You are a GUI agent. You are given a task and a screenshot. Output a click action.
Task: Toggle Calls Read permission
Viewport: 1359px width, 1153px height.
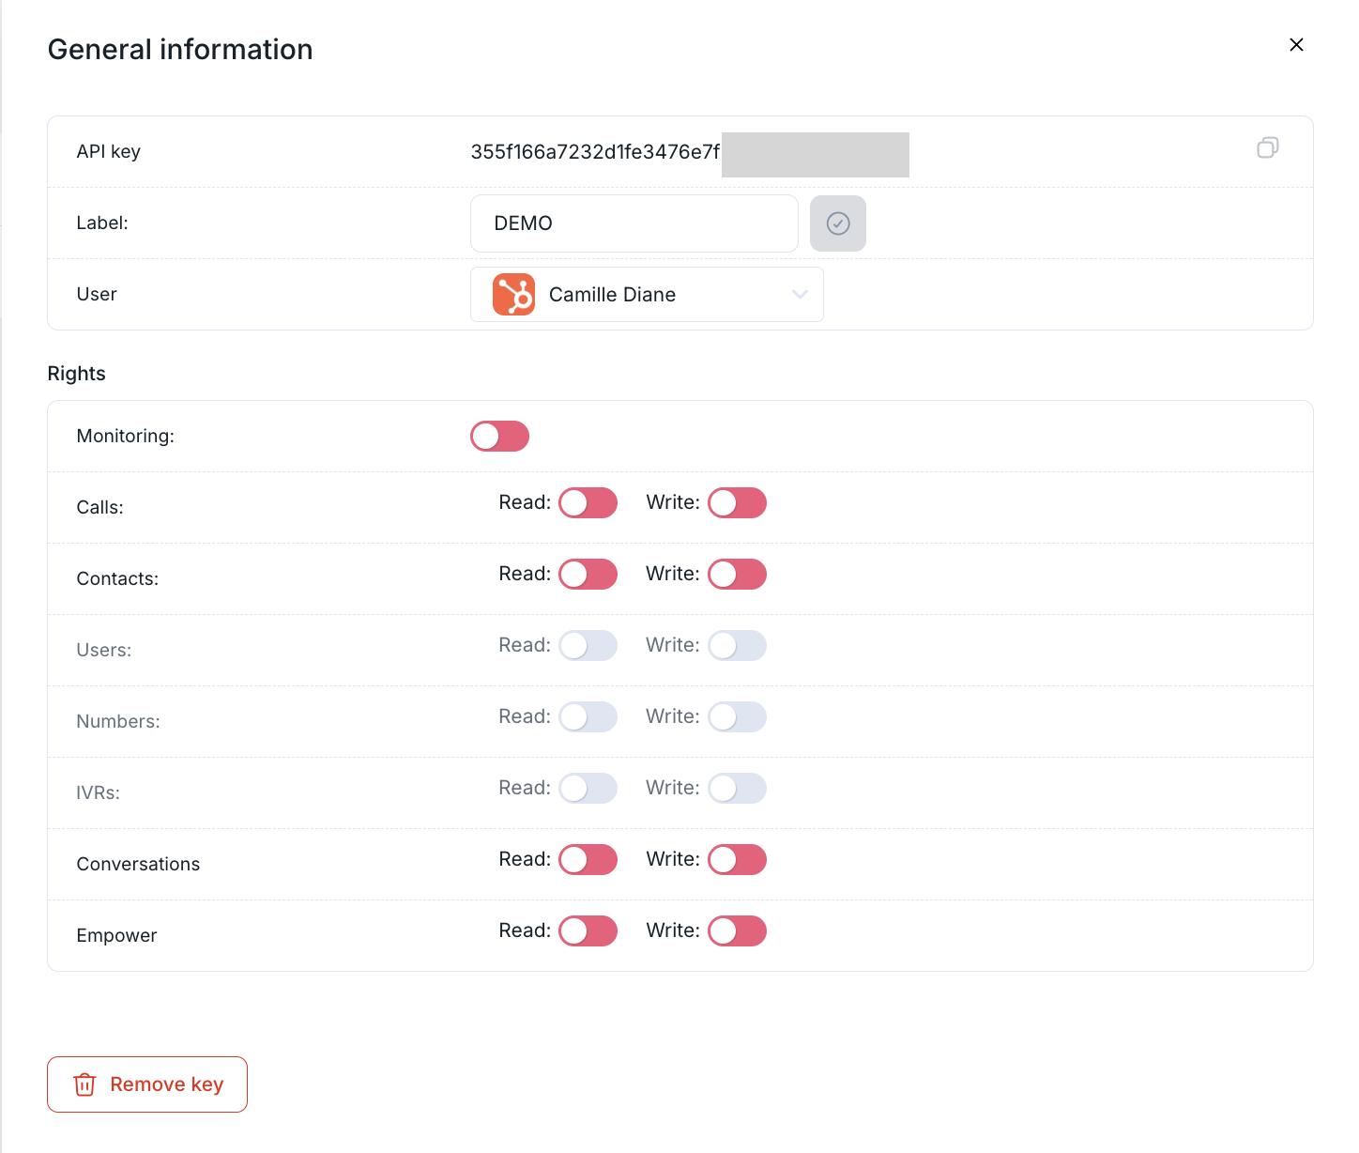pyautogui.click(x=588, y=503)
